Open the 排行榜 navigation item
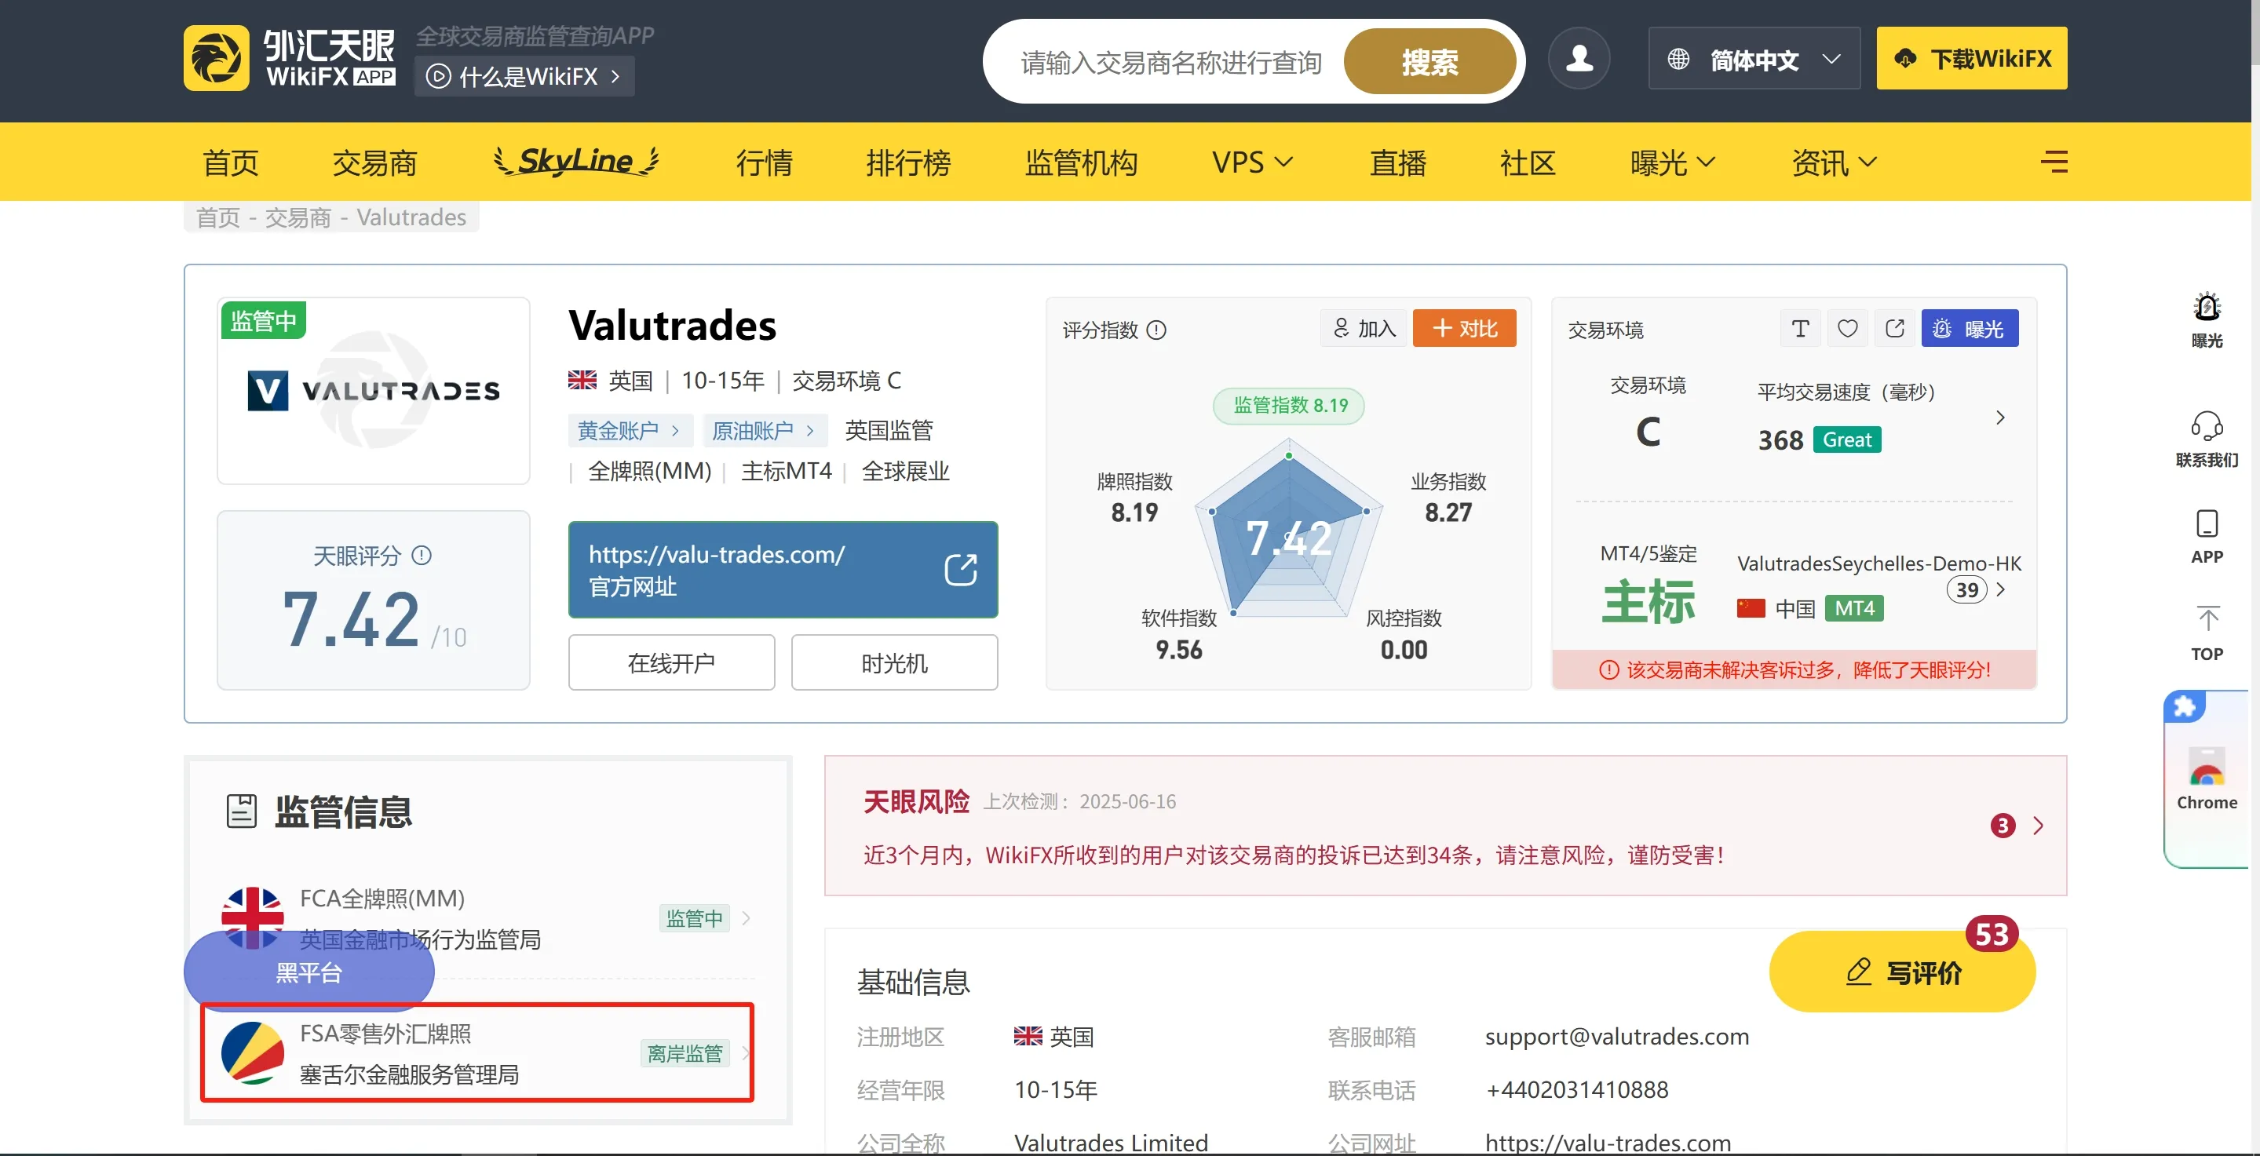The width and height of the screenshot is (2260, 1156). 909,162
